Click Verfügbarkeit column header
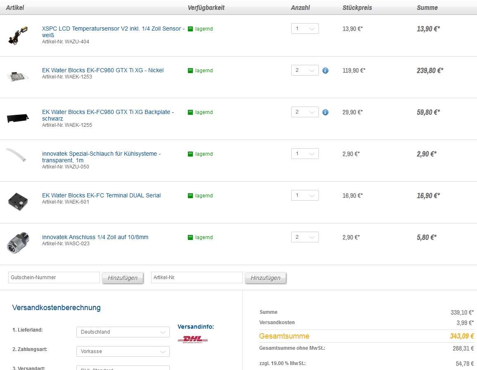This screenshot has height=370, width=477. (206, 8)
